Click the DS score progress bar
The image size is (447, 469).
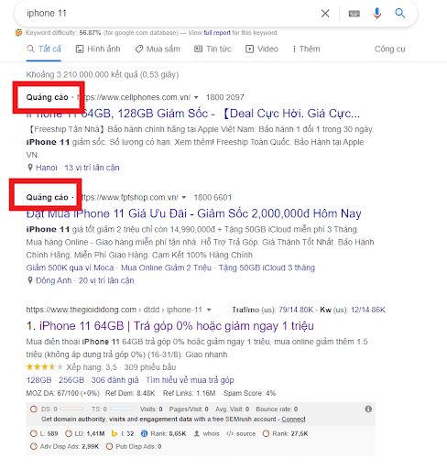coord(71,409)
